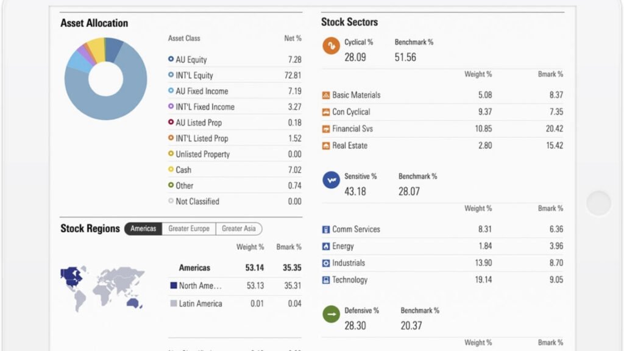
Task: Click the blue Sensitive sector icon
Action: point(331,180)
